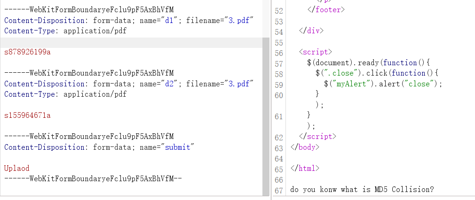The height and width of the screenshot is (200, 475).
Task: Click the </html> tag on line 65
Action: tap(305, 168)
